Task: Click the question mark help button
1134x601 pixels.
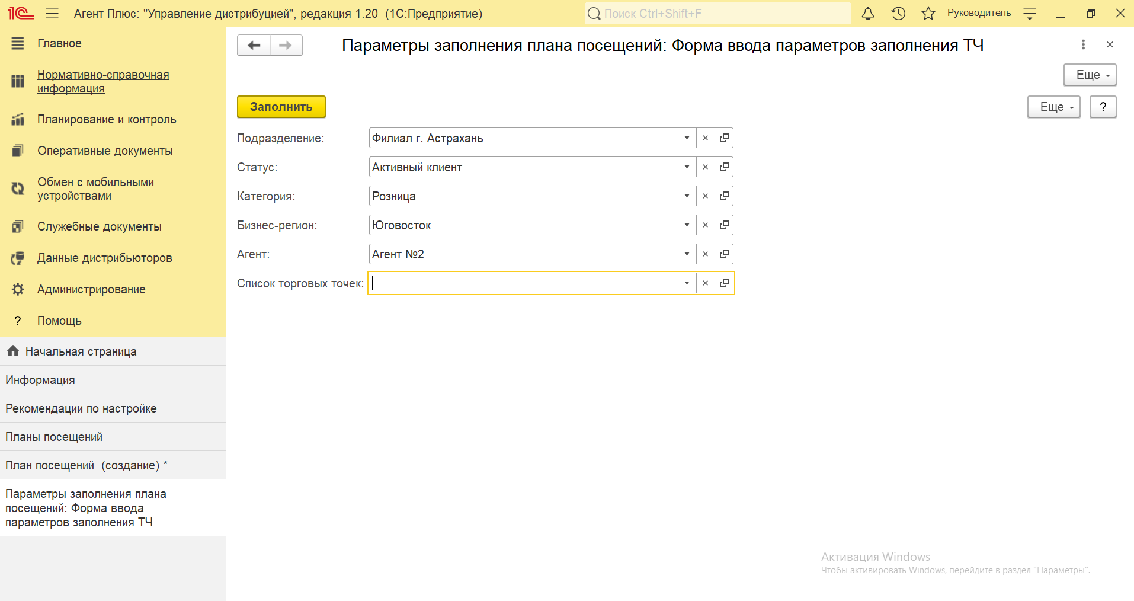Action: 1103,107
